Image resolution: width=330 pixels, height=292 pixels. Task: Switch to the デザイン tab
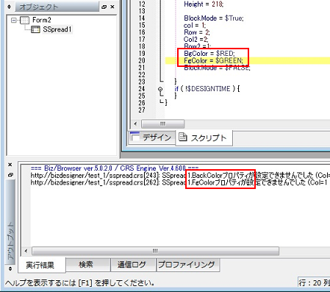(152, 138)
